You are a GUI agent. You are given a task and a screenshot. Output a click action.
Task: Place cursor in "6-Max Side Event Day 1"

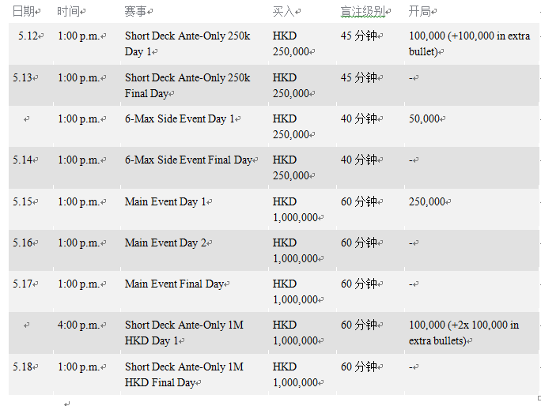[x=180, y=118]
